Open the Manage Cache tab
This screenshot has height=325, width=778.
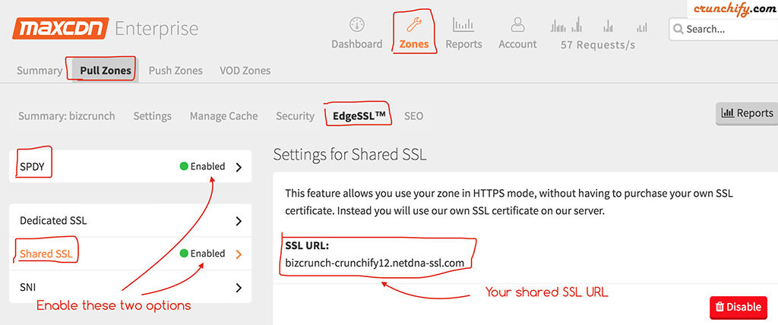(224, 116)
